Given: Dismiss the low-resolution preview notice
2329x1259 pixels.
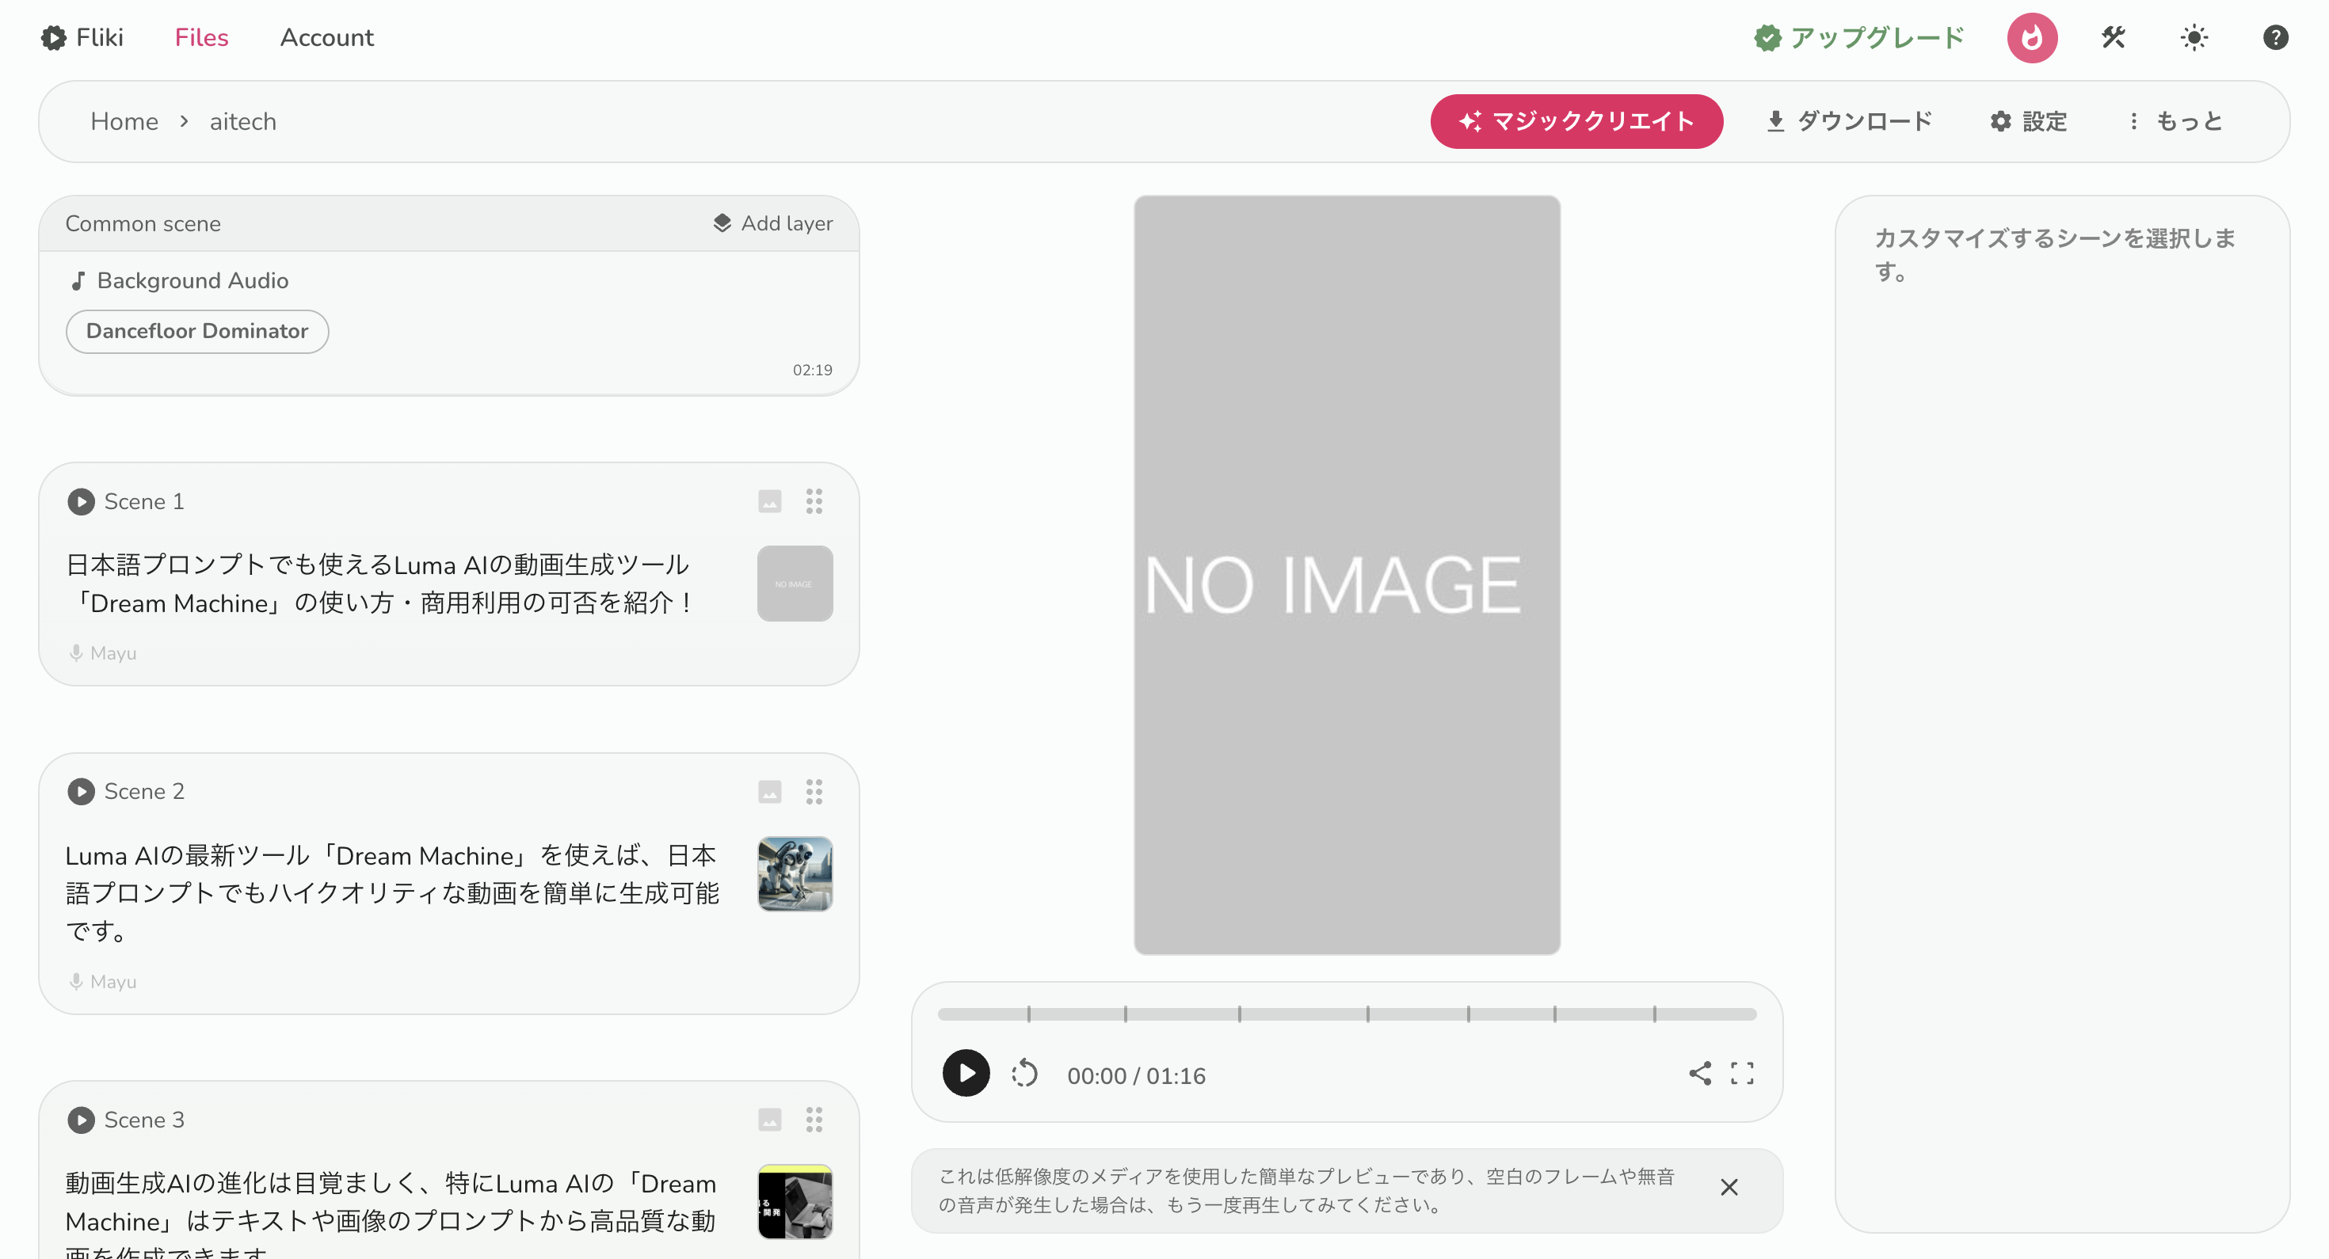Looking at the screenshot, I should coord(1729,1187).
